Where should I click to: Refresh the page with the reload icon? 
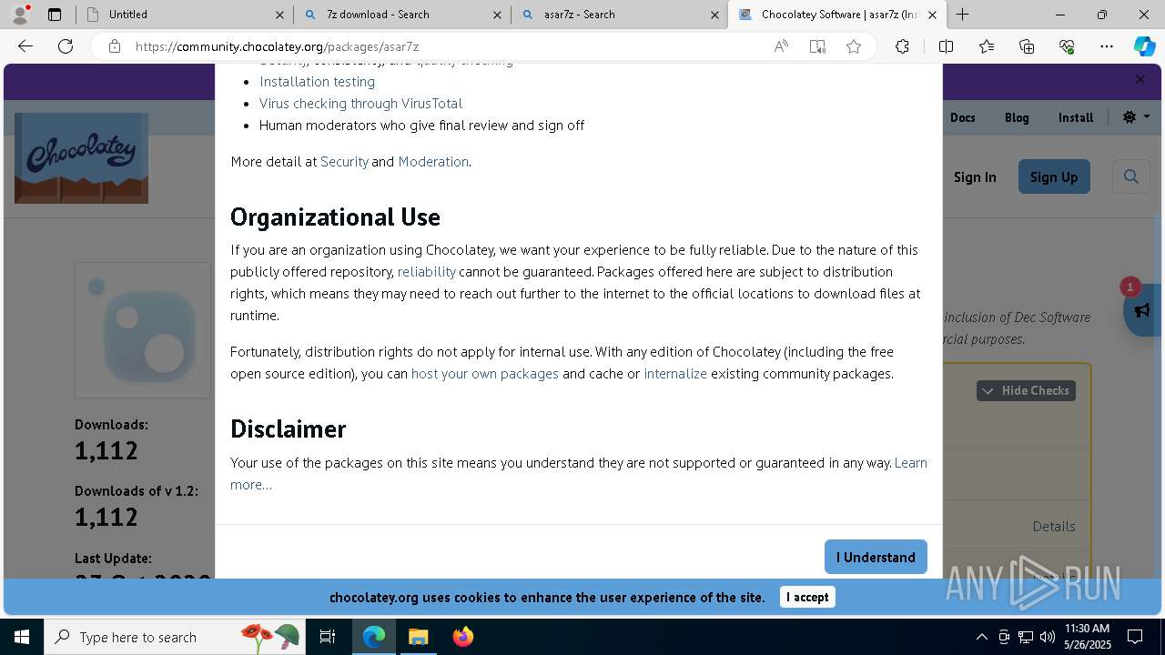tap(66, 46)
